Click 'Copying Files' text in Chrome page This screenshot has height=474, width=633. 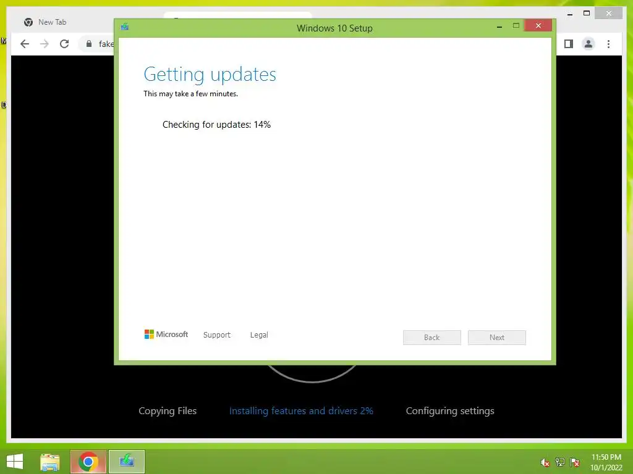(168, 410)
